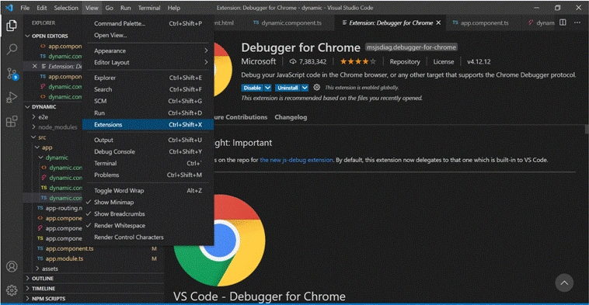Screen dimensions: 589x305
Task: Click the large Chrome logo image
Action: coord(219,241)
